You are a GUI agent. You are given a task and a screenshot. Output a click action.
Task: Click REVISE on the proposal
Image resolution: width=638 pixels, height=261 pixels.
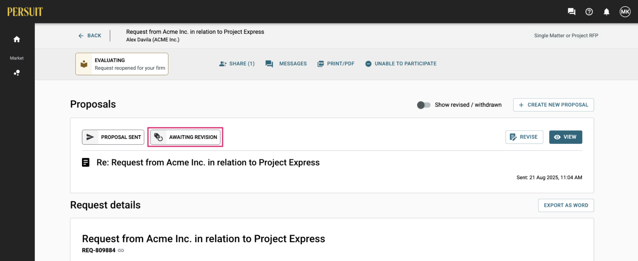click(x=524, y=137)
